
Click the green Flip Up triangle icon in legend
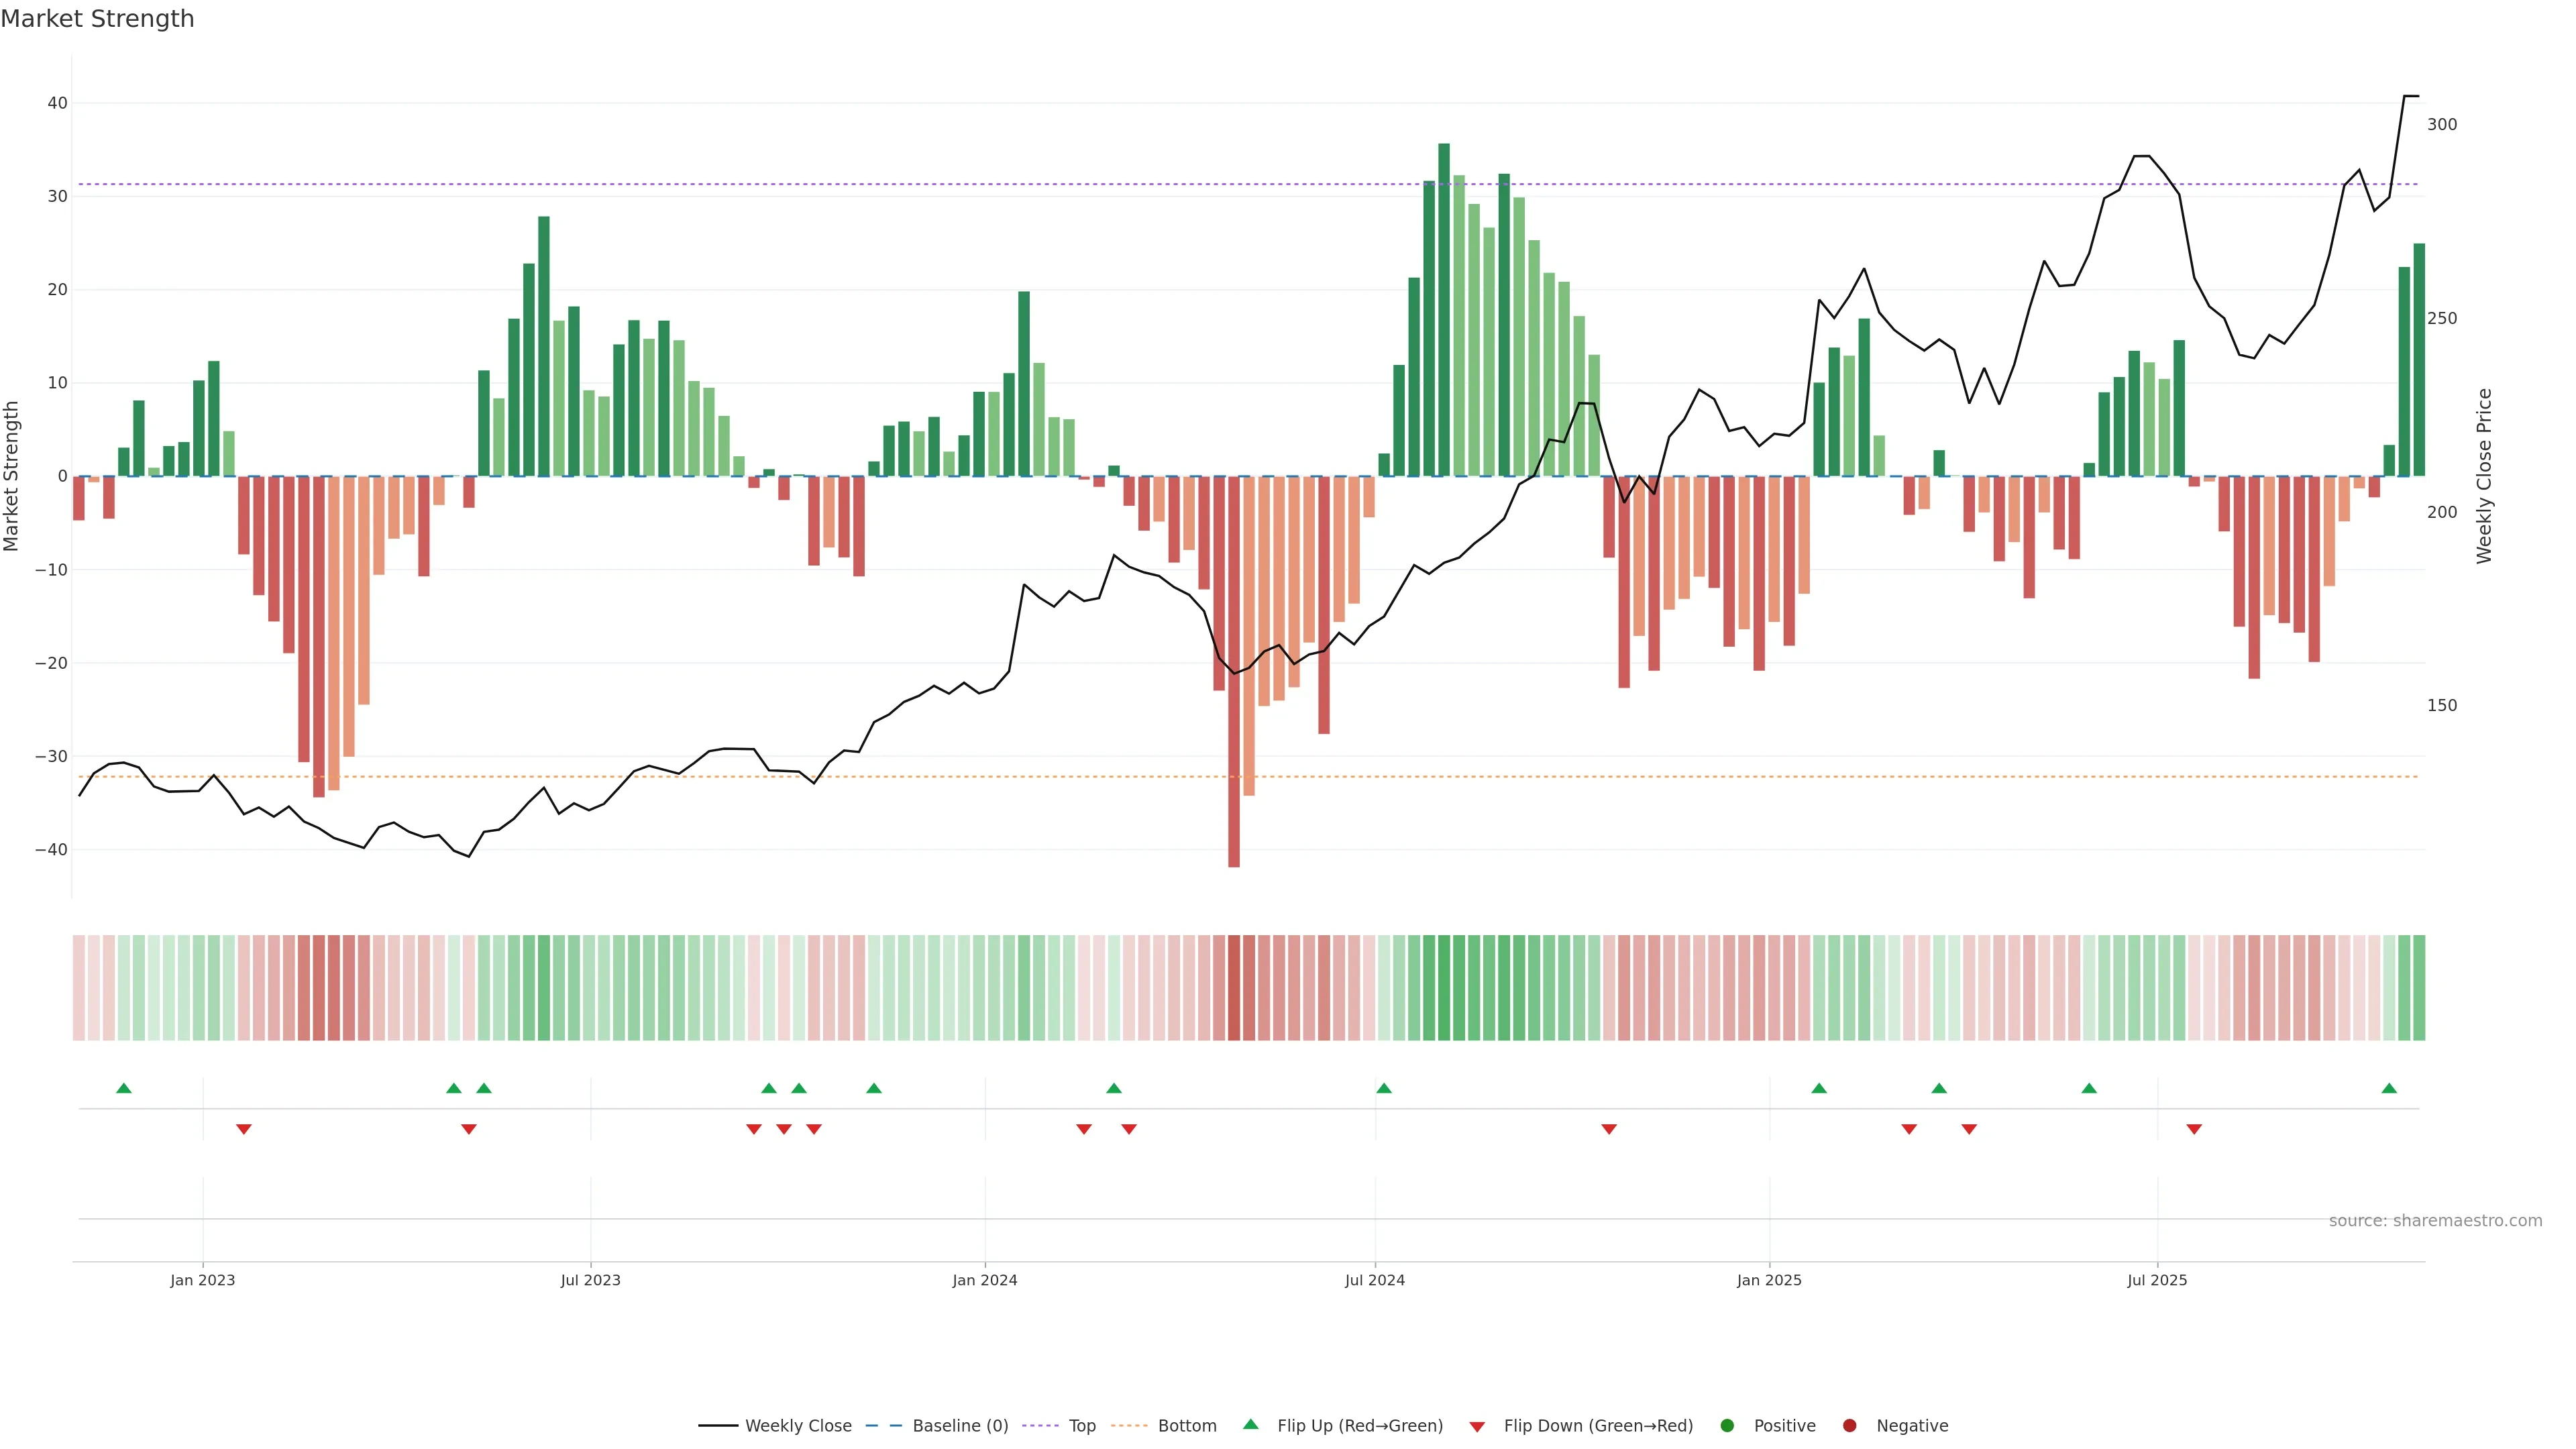click(1250, 1424)
